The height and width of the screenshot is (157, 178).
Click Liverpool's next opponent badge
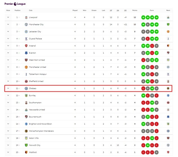pos(168,17)
